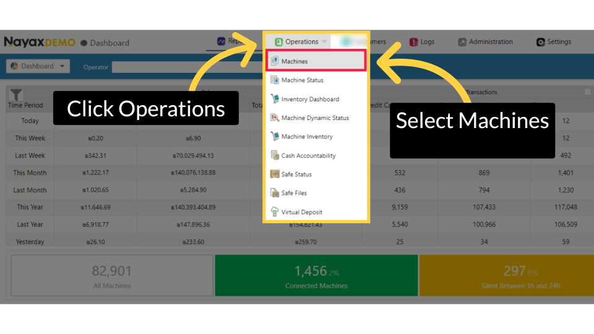
Task: Click the Last Month row label
Action: 30,190
